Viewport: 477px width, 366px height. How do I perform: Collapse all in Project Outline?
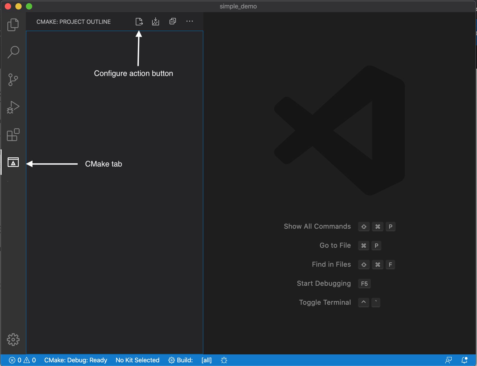pos(173,21)
